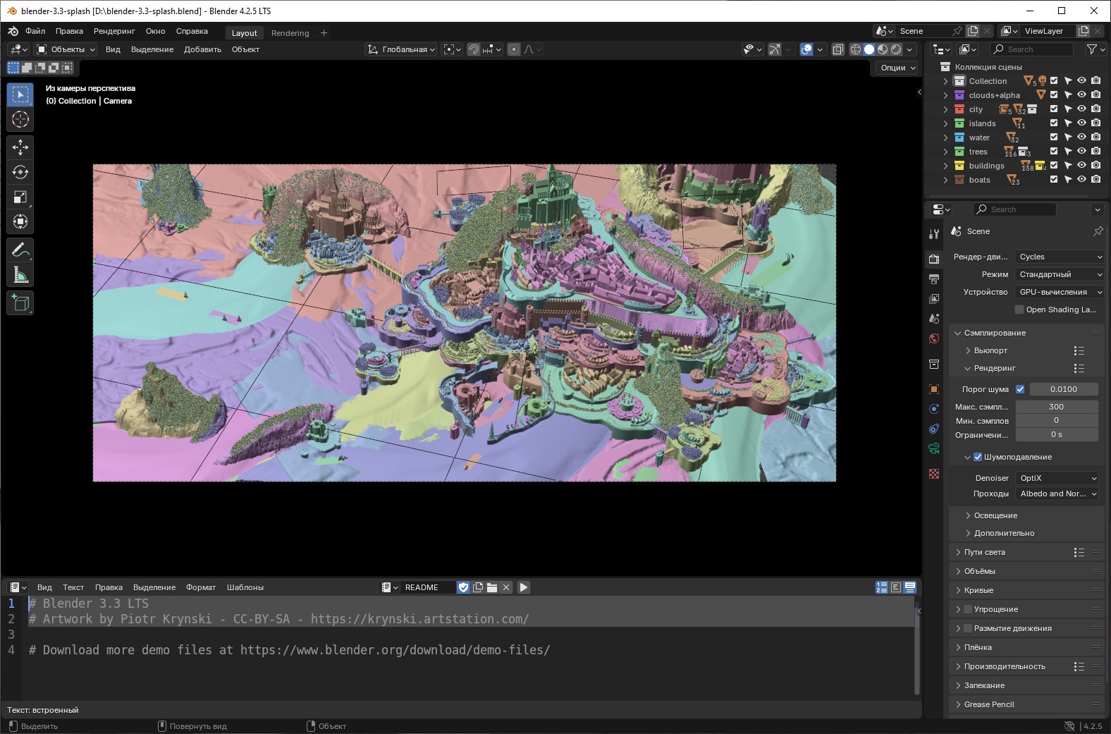
Task: Open the Шаблоны menu in text editor
Action: (x=245, y=587)
